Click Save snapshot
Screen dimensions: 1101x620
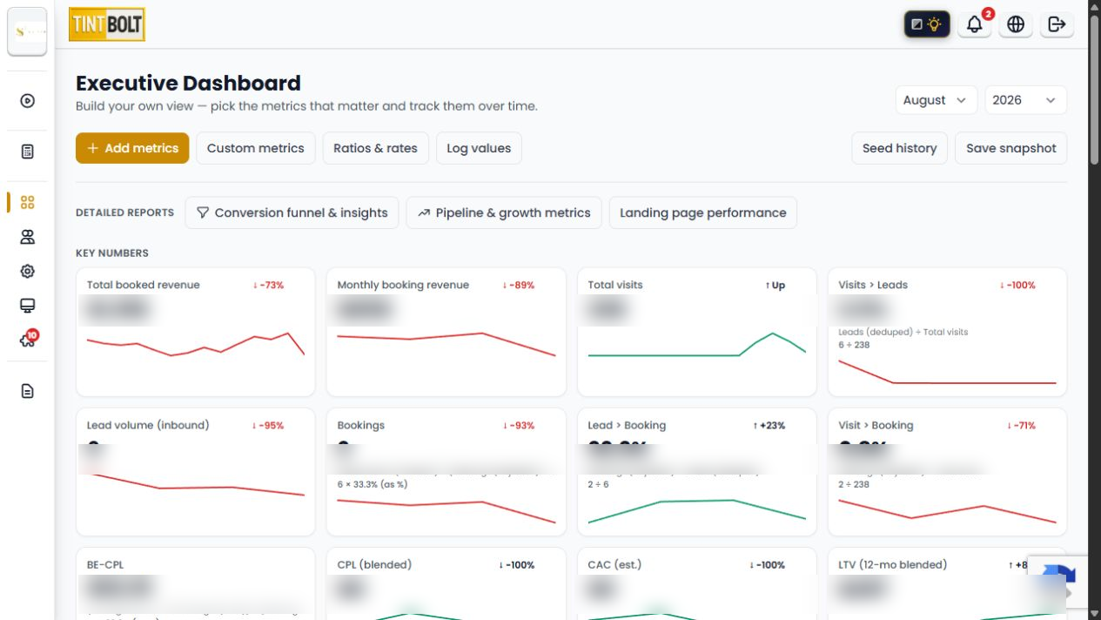[1011, 148]
